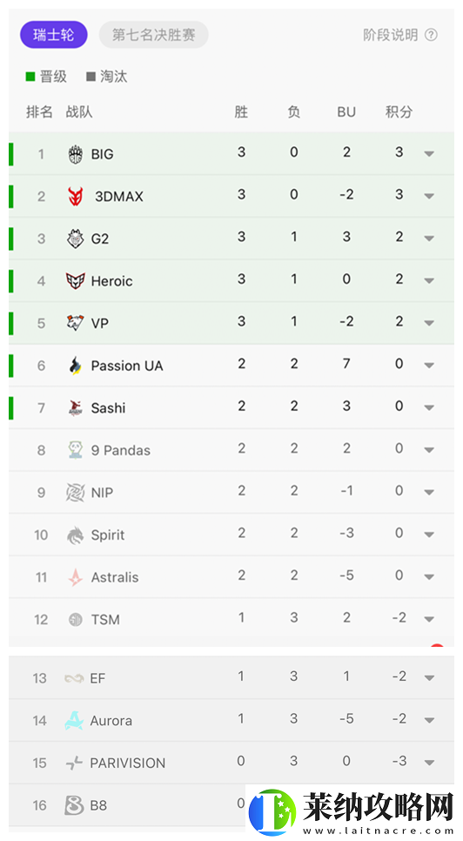Switch to the 瑞士轮 tab

pyautogui.click(x=54, y=35)
